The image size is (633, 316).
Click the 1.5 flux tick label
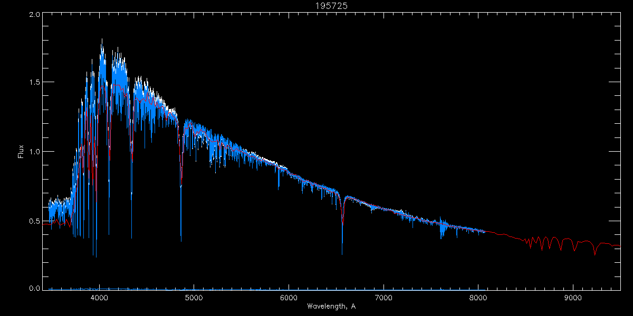(35, 83)
